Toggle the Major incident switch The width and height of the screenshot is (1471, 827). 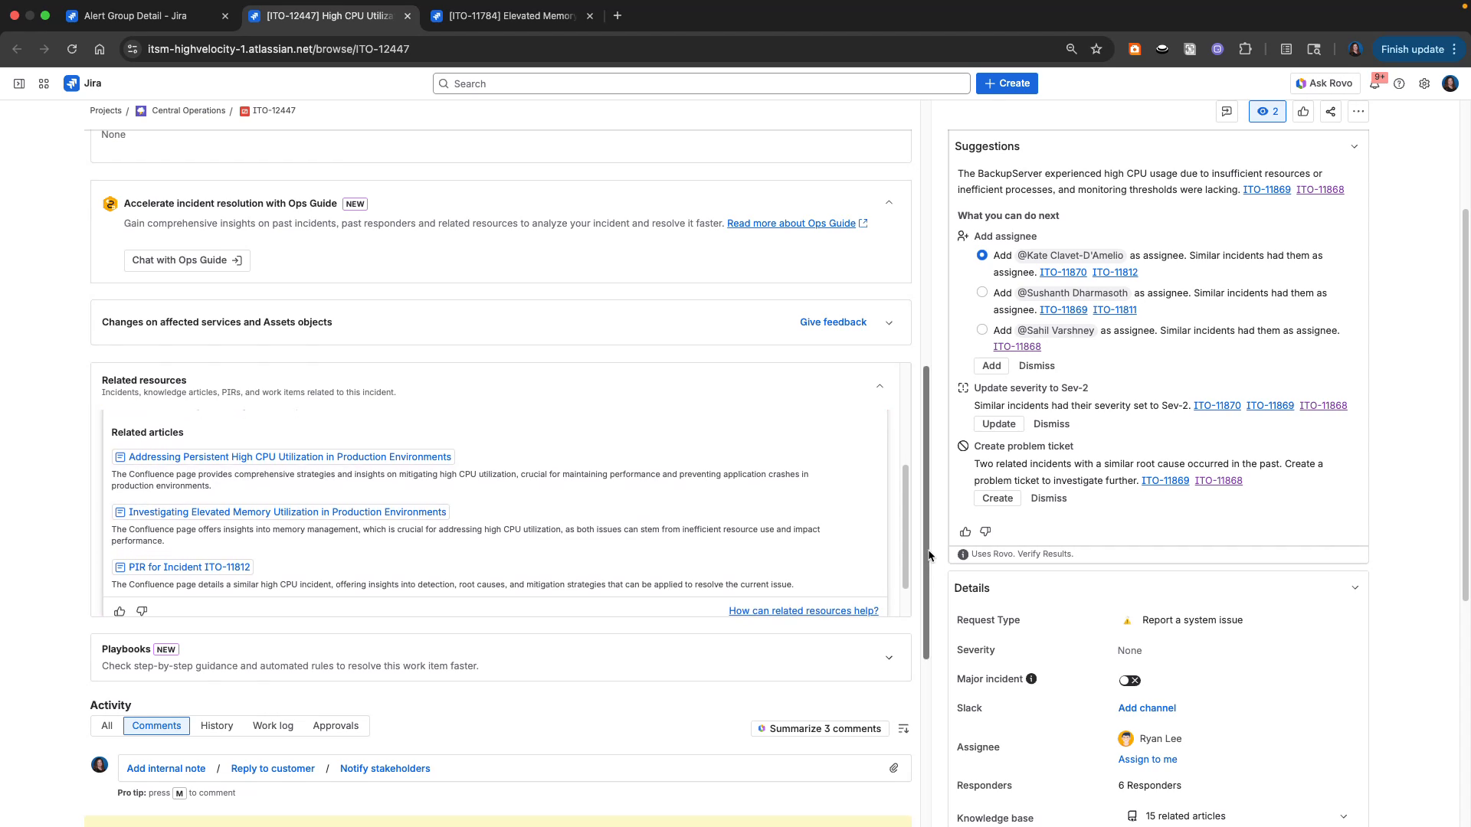pos(1129,680)
